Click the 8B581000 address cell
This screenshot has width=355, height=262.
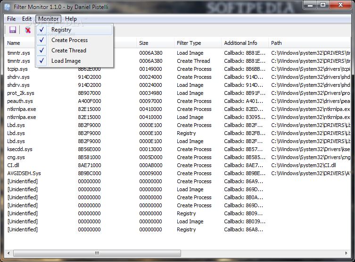click(90, 157)
